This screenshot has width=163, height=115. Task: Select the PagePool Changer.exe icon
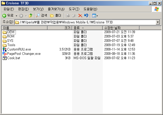(x=4, y=54)
